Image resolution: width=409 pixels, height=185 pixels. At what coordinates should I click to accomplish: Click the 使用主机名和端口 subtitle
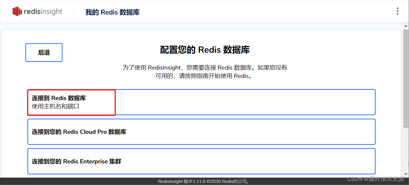click(x=55, y=106)
